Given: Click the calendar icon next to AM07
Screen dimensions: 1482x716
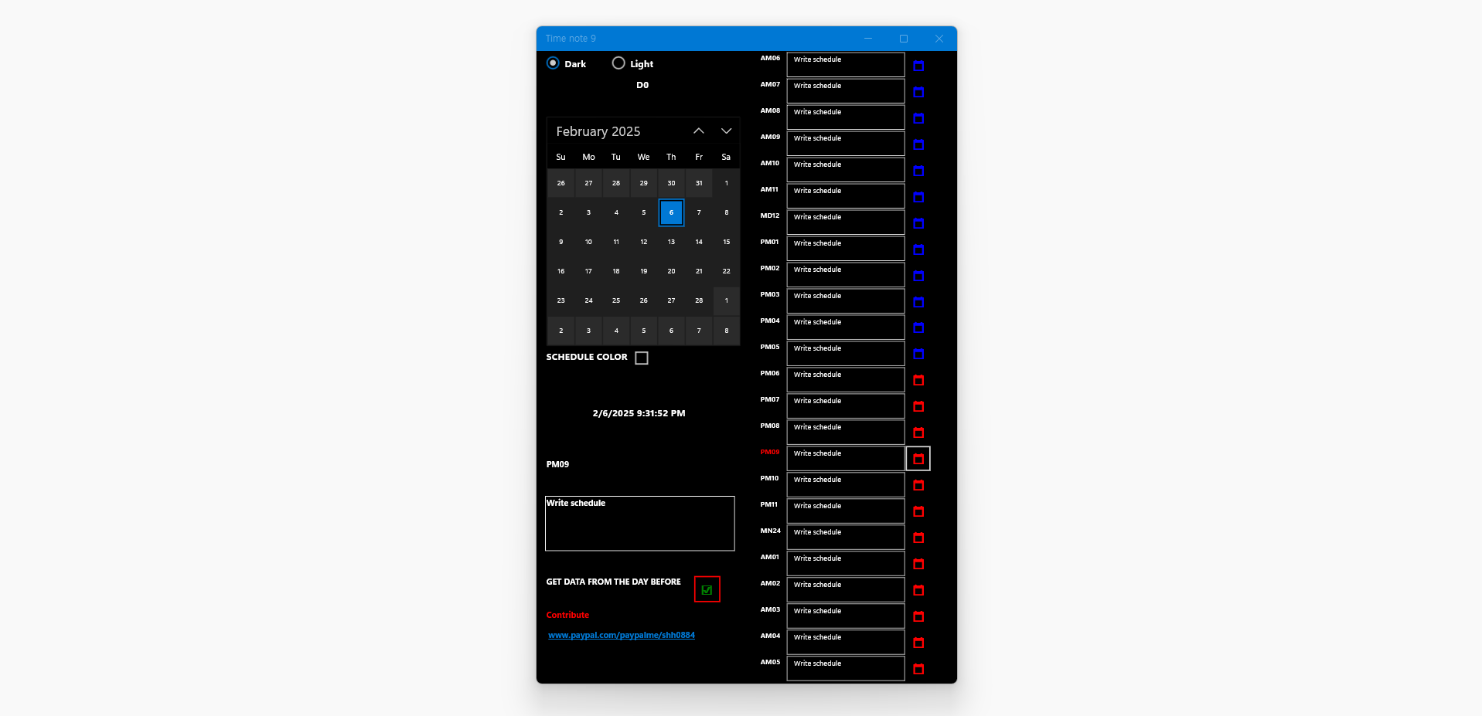Looking at the screenshot, I should click(918, 92).
